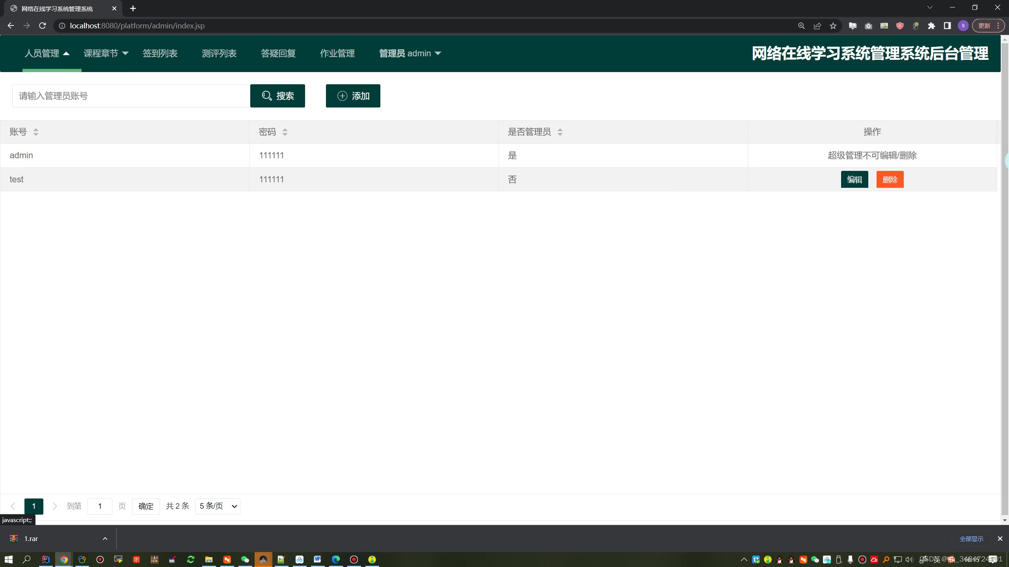Screen dimensions: 1009x567
Task: Open Chrome from the Windows taskbar
Action: (64, 560)
